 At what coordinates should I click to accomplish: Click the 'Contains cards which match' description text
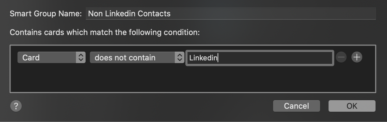point(105,32)
